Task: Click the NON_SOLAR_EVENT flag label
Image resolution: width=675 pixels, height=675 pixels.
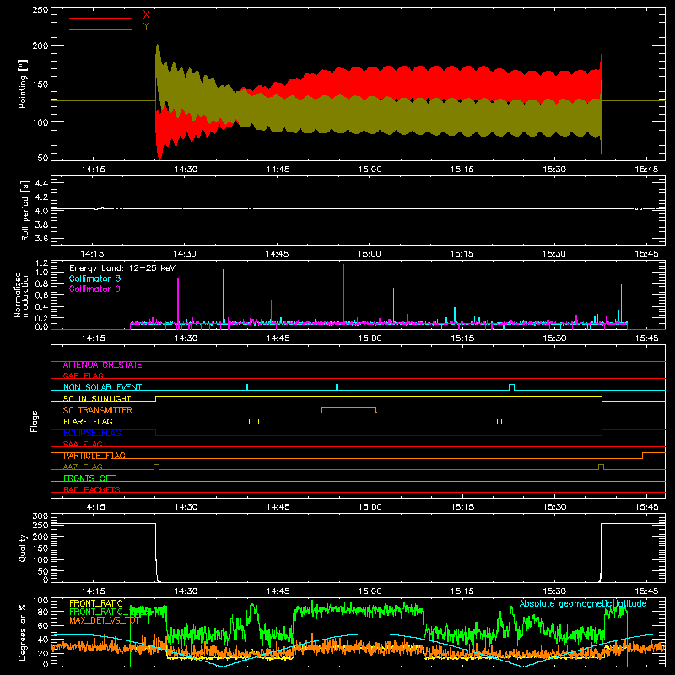Action: click(102, 387)
